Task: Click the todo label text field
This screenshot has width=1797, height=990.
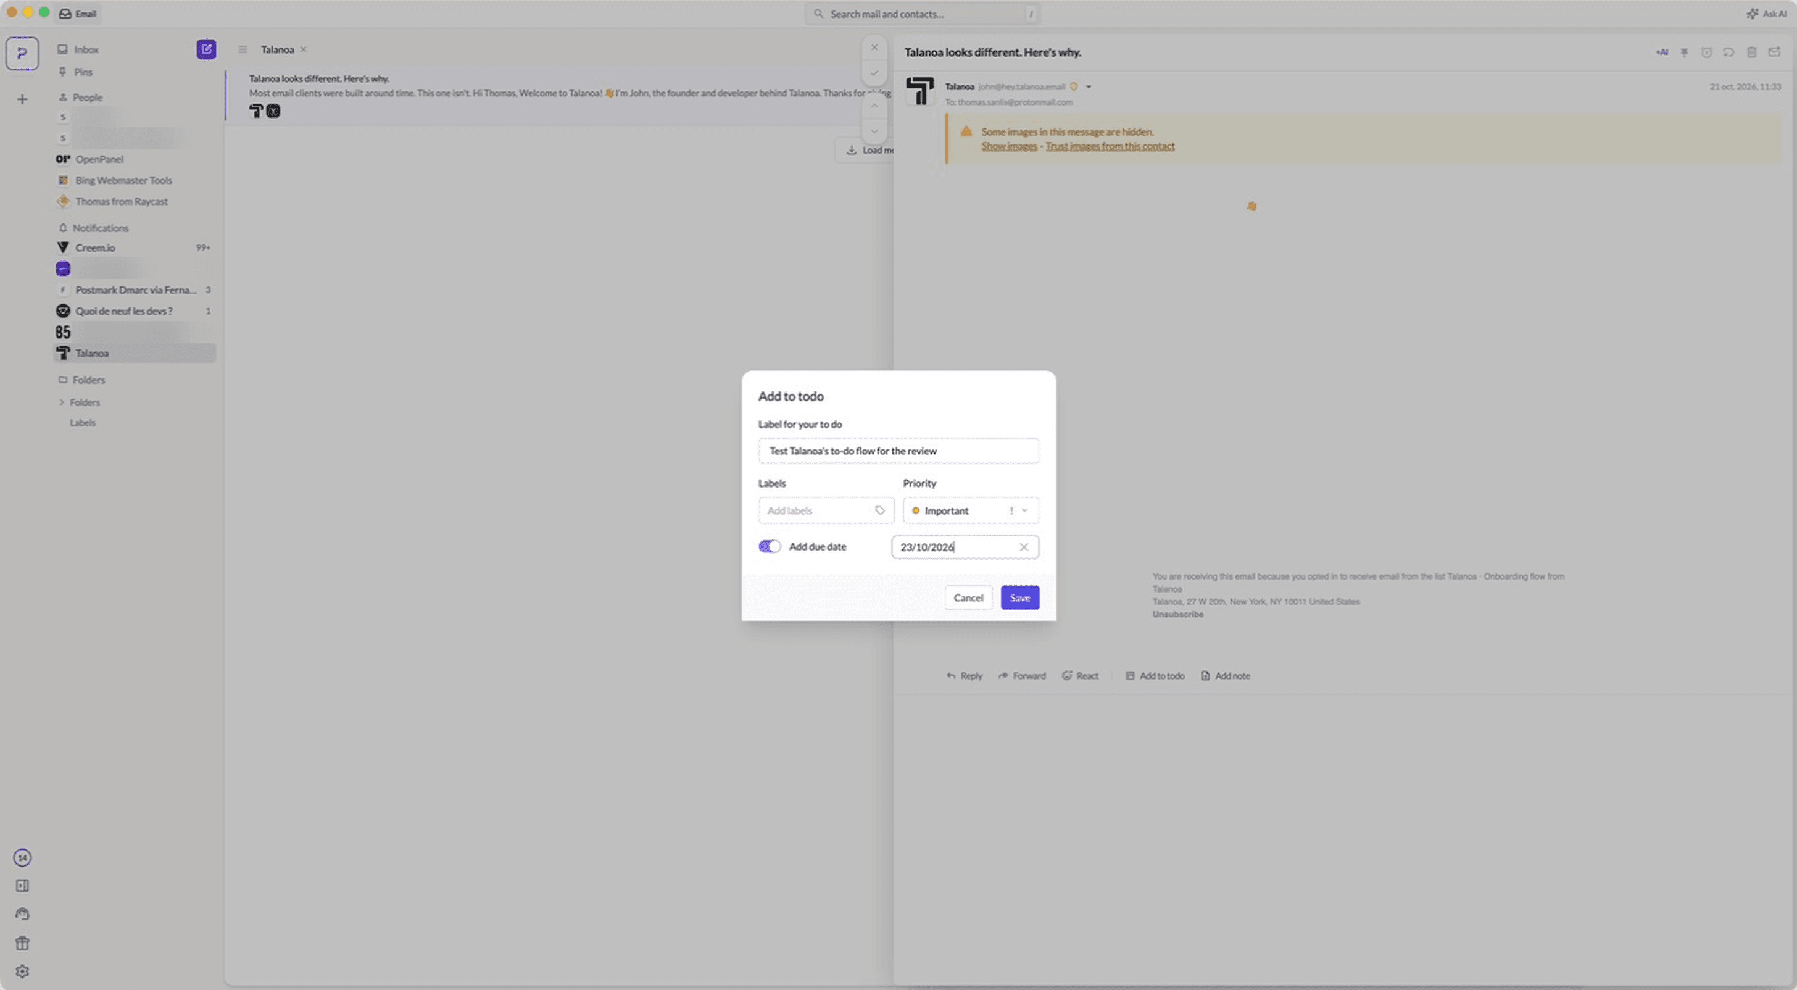Action: 898,451
